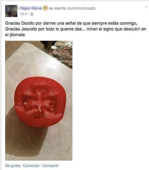Open the tomato photo attachment
This screenshot has width=149, height=170.
click(x=39, y=101)
